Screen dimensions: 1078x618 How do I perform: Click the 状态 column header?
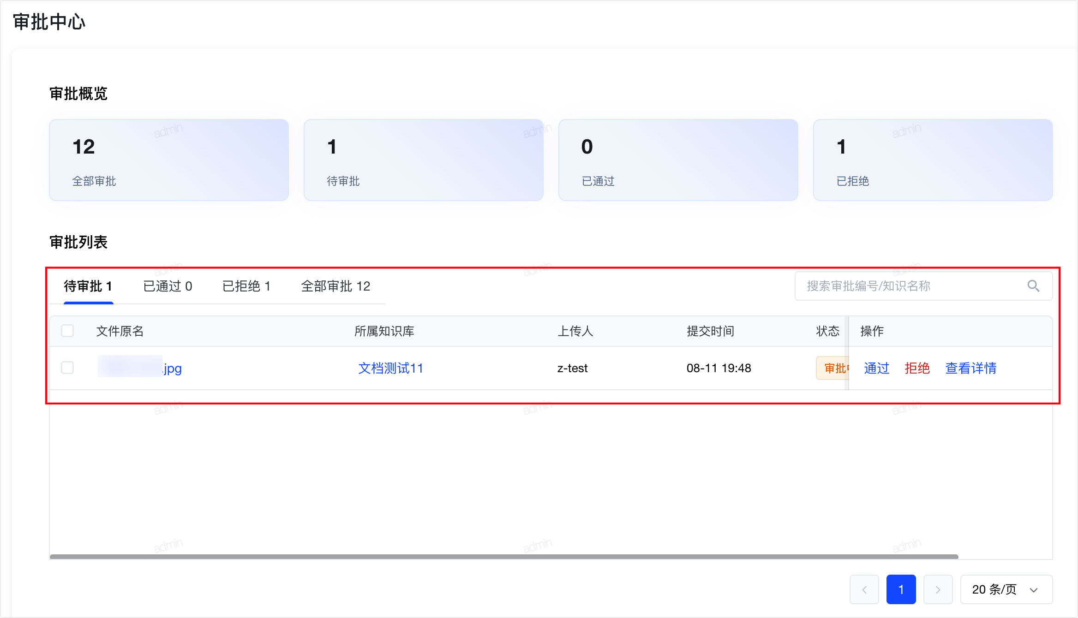[x=828, y=331]
